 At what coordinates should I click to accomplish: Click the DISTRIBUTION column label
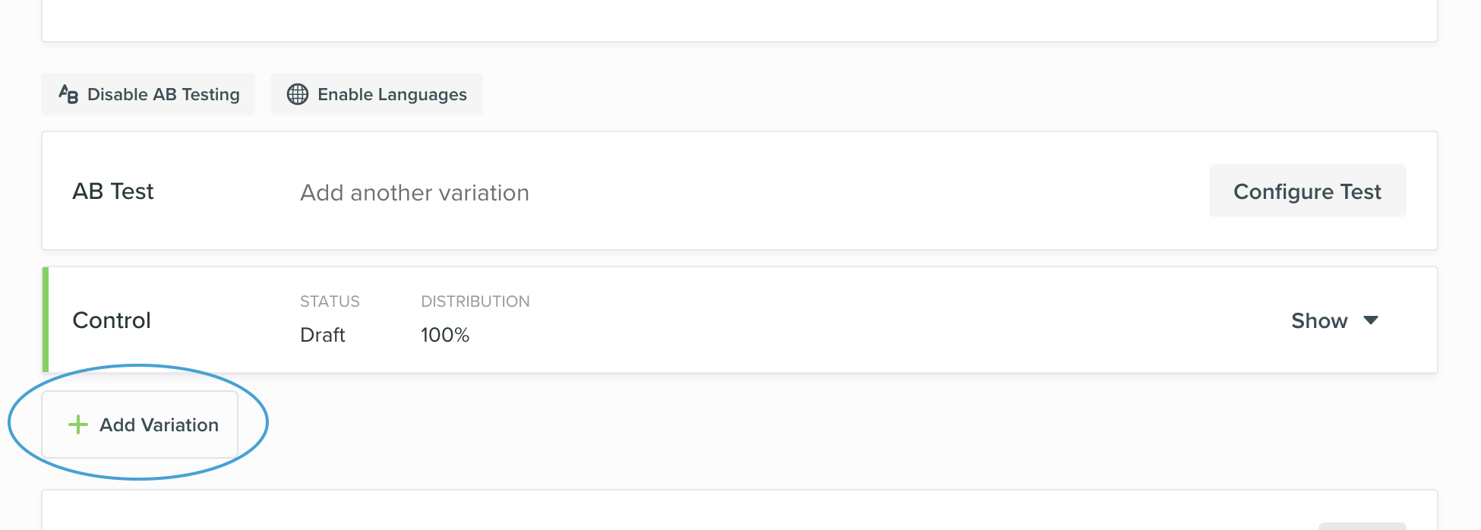tap(475, 301)
